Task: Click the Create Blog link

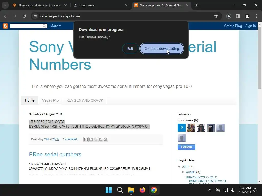Action: pyautogui.click(x=233, y=26)
